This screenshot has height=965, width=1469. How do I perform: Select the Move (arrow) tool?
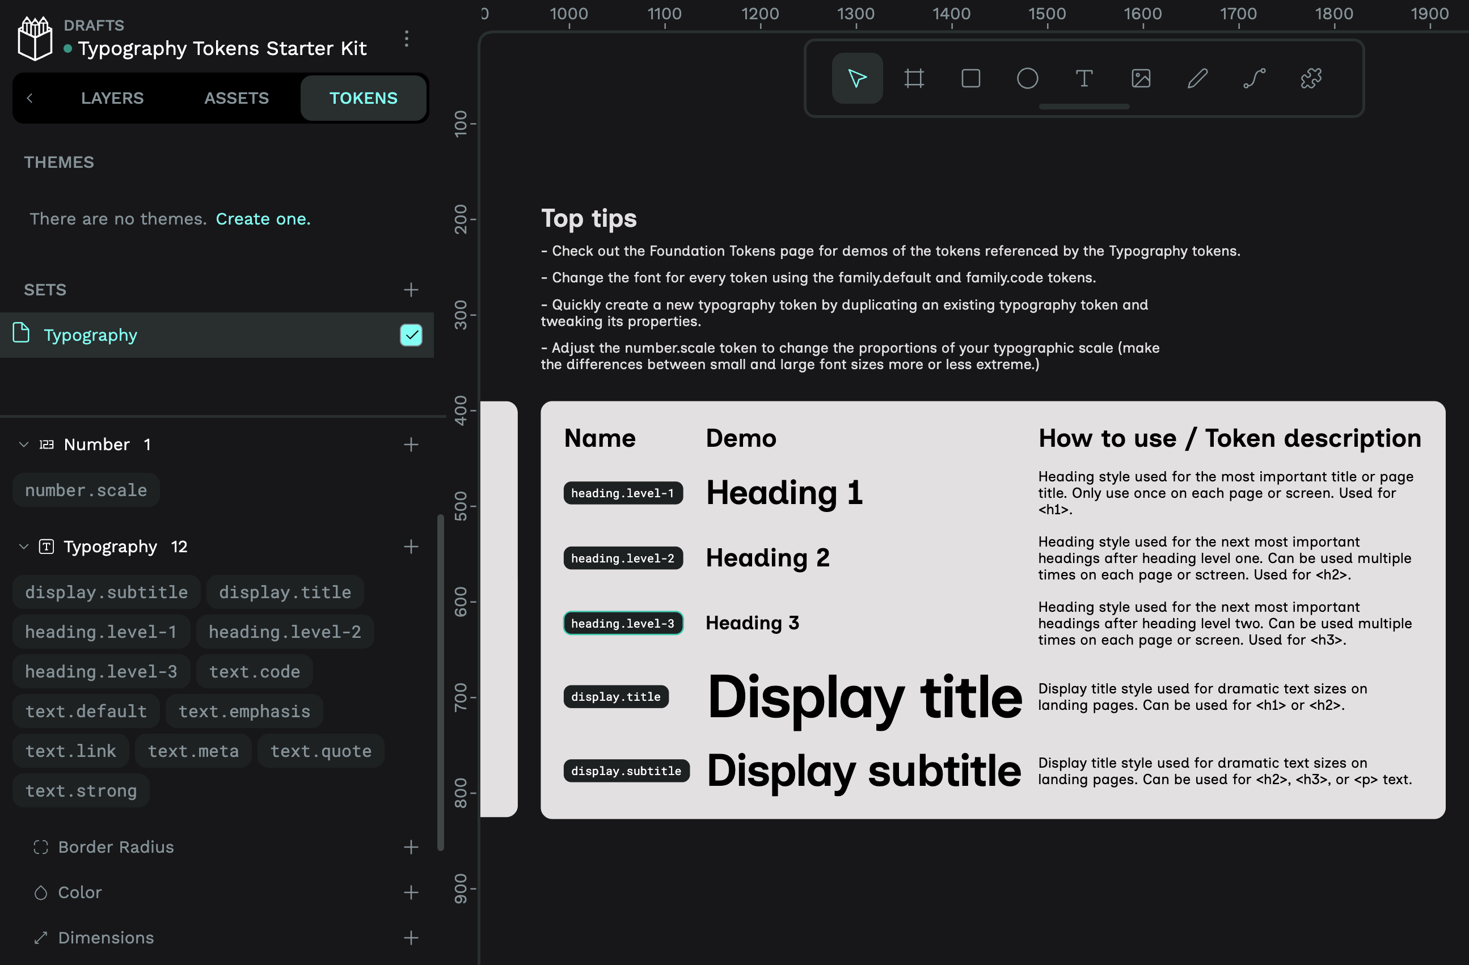pos(856,78)
